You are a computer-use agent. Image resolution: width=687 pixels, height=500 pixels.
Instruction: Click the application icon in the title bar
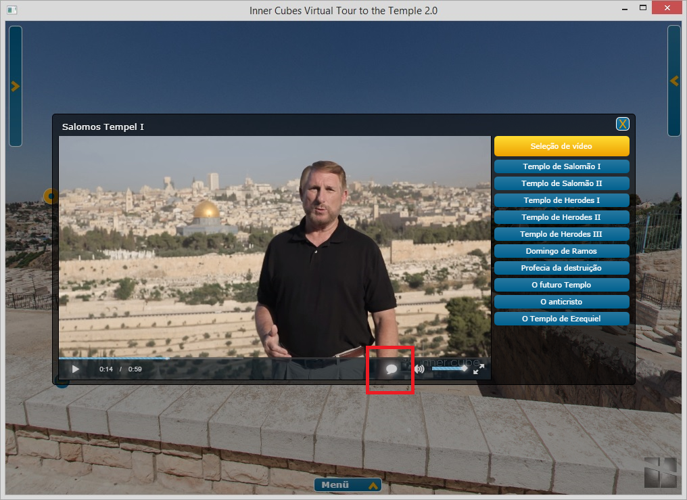point(11,9)
